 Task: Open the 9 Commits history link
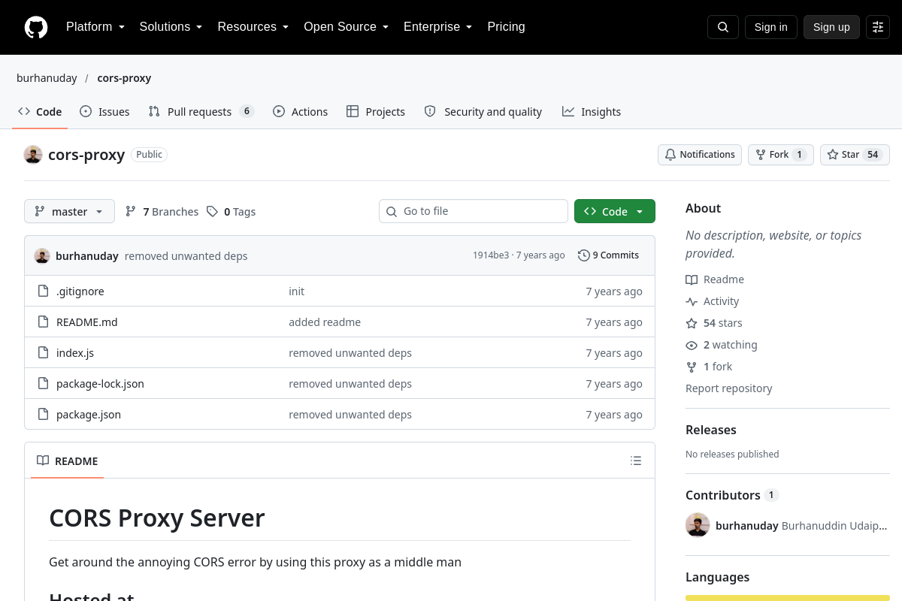(609, 255)
